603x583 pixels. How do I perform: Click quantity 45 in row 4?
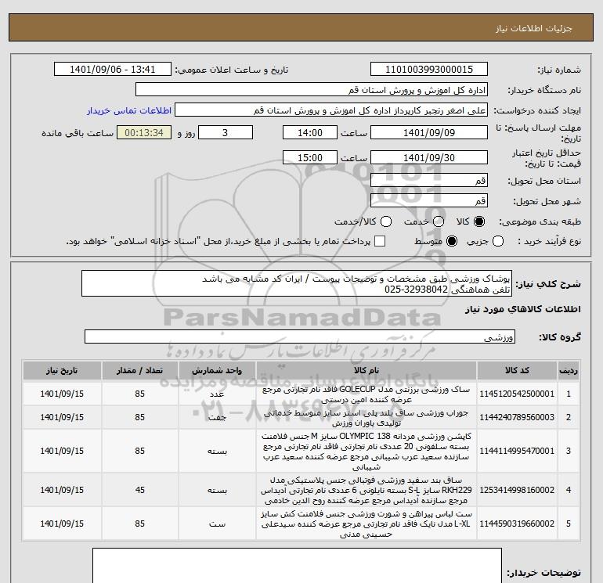[139, 491]
